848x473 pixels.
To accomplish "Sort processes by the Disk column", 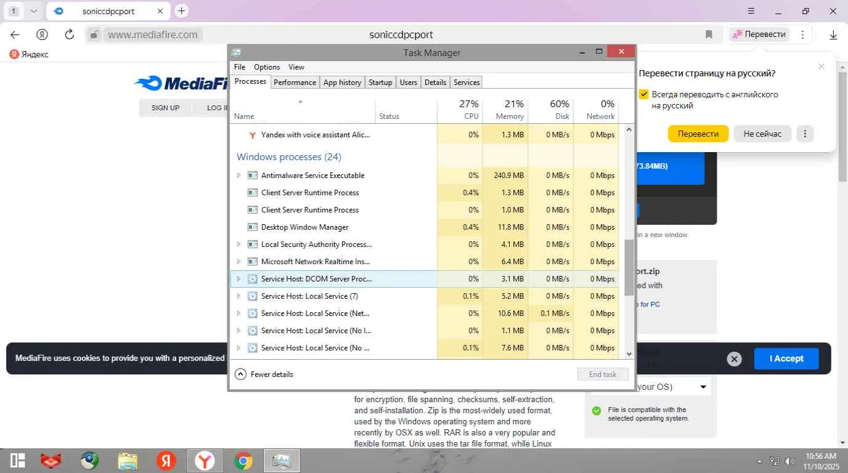I will point(551,110).
